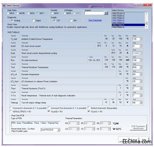Click the 'Turn-off output voltage clamp' parameter
This screenshot has height=147, width=154.
tap(34, 103)
